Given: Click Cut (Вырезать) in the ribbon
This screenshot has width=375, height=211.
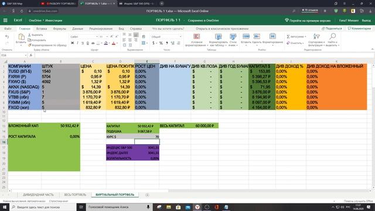Looking at the screenshot, I should 35,35.
